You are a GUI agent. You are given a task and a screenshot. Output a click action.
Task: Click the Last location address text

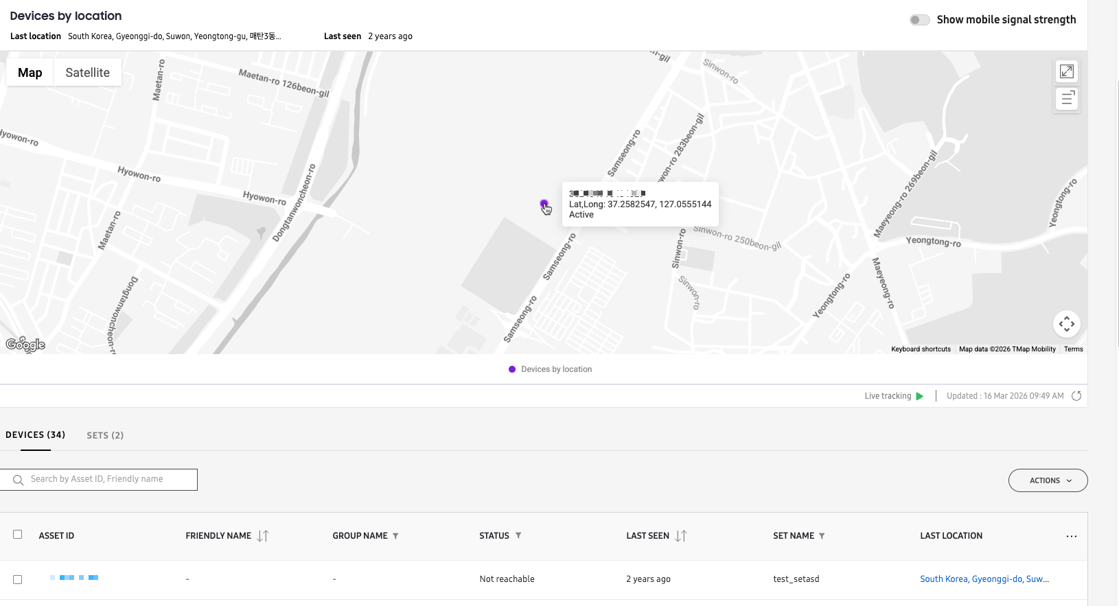174,36
